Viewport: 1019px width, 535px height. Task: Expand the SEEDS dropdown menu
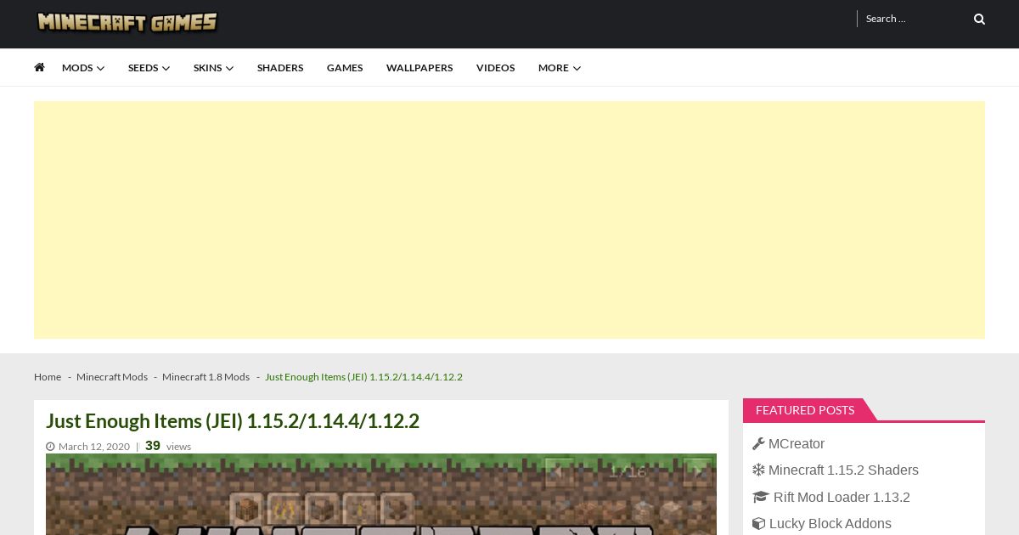(x=149, y=68)
